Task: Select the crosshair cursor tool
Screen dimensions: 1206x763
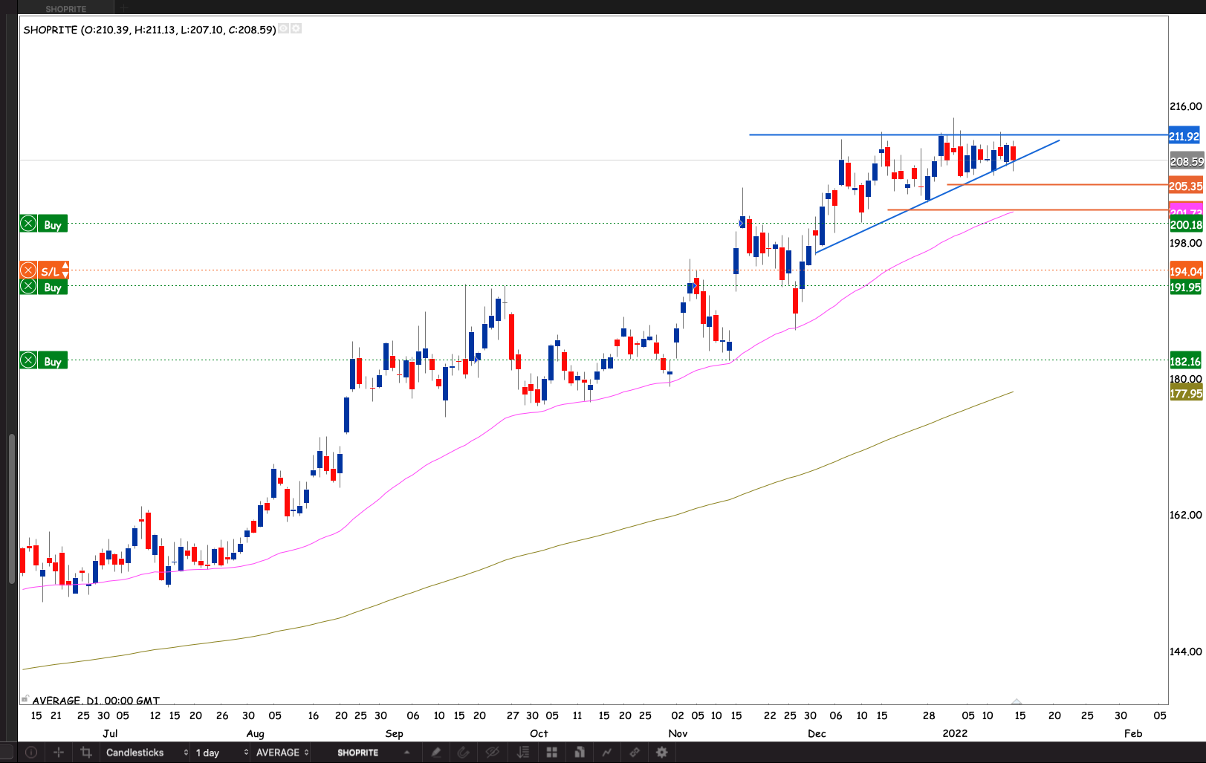Action: pos(59,753)
